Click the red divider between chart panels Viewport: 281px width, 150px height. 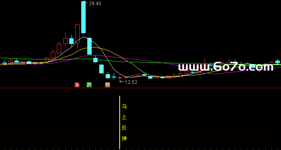(x=140, y=88)
